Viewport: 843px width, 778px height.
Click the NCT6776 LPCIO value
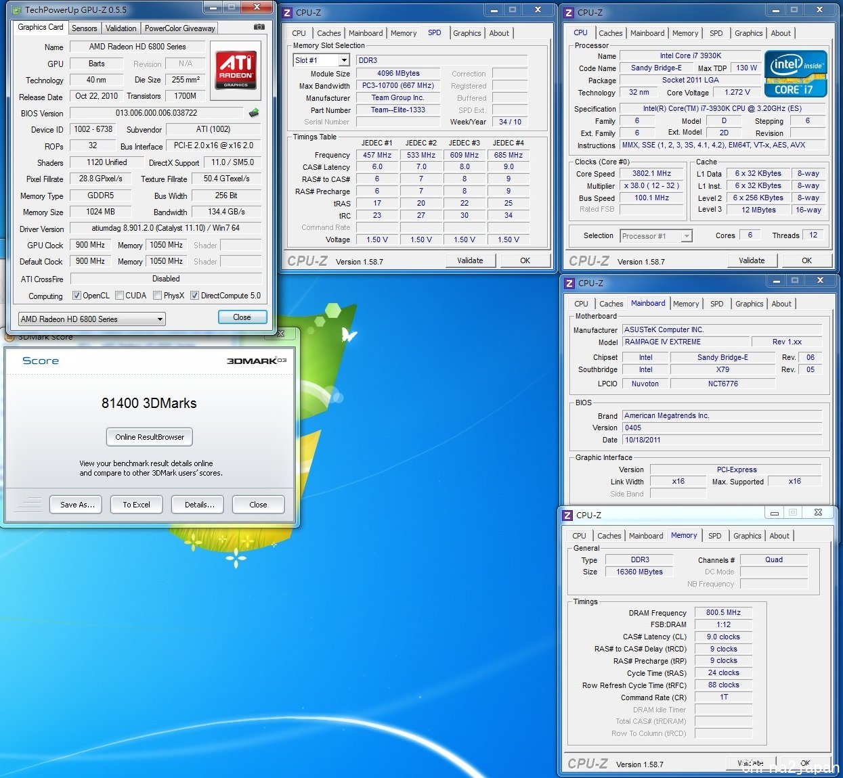tap(722, 384)
